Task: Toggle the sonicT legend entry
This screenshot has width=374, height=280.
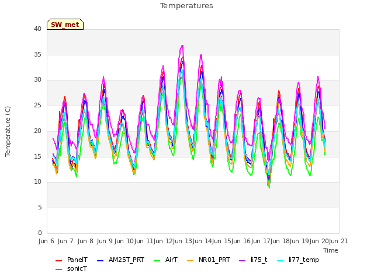Action: 71,268
